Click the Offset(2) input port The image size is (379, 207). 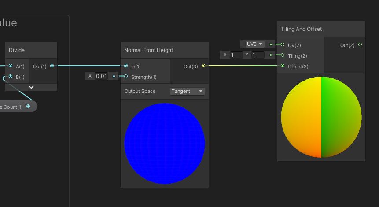283,66
